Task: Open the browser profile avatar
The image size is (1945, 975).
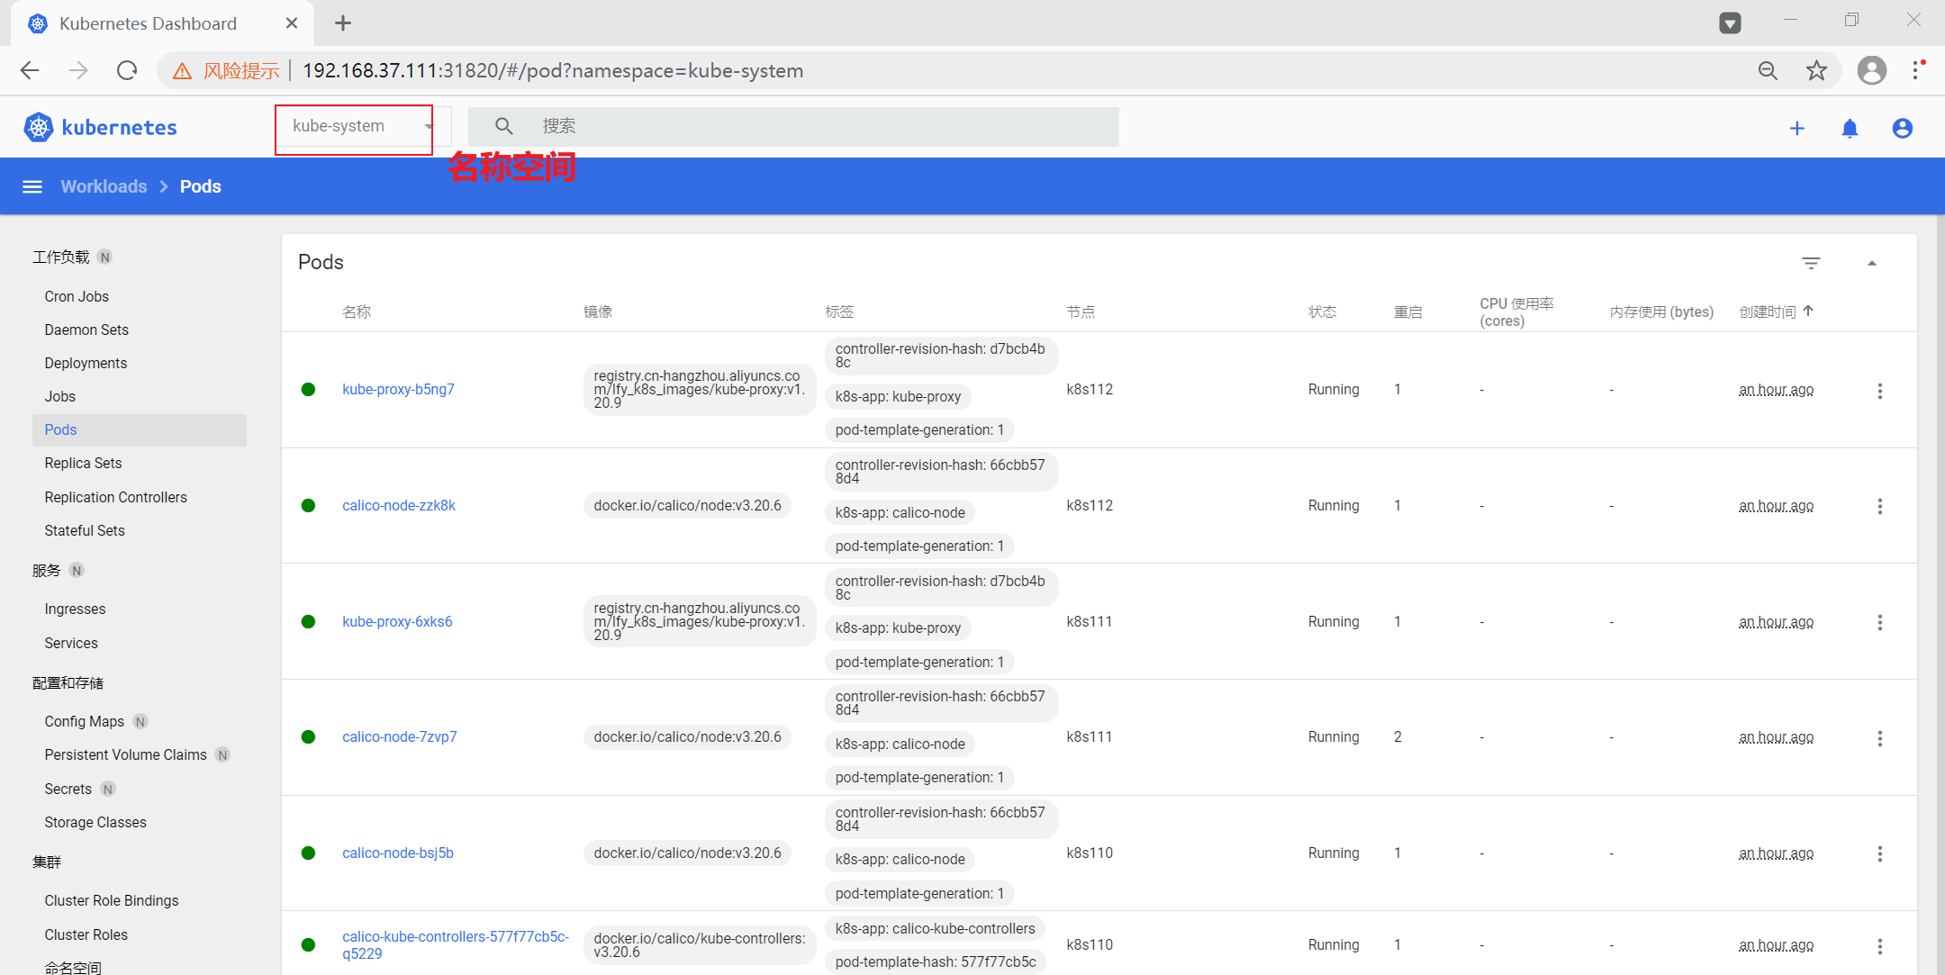Action: tap(1872, 70)
